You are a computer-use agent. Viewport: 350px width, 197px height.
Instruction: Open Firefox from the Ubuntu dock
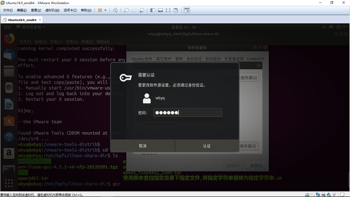9,38
